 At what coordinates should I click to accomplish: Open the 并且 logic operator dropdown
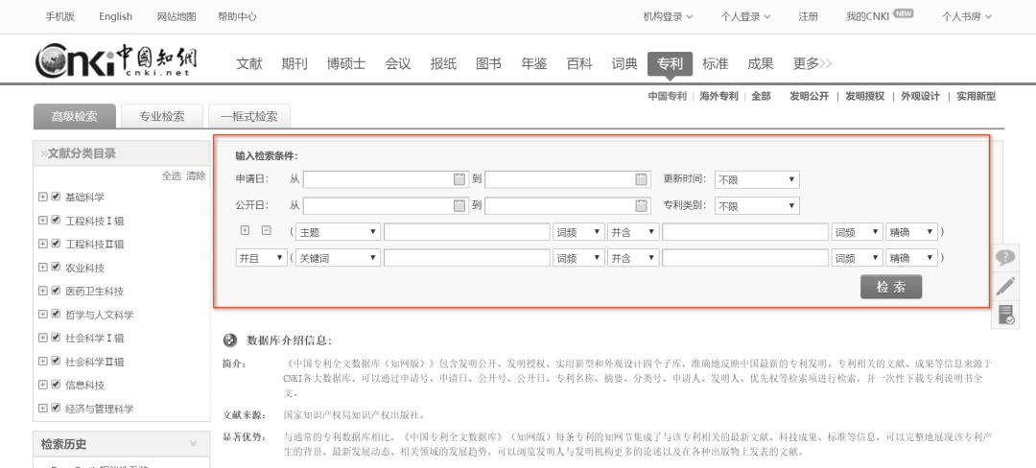point(261,258)
